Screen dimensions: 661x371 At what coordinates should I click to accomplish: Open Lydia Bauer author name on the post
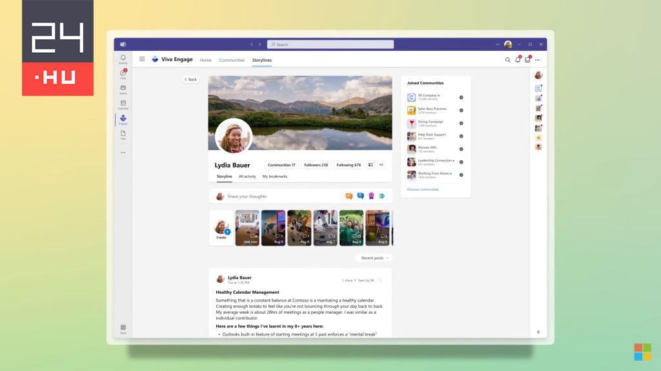pos(239,278)
